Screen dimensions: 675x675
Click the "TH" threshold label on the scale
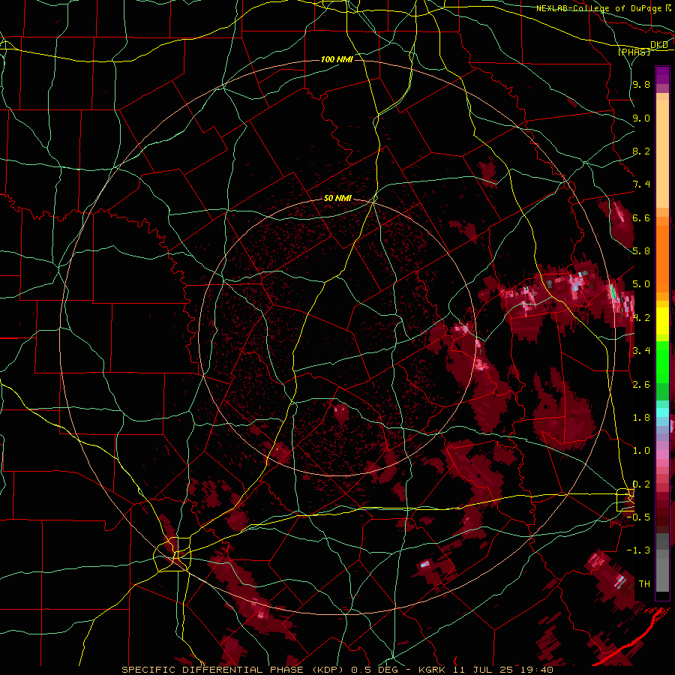click(x=644, y=584)
